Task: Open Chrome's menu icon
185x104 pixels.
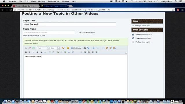Action: pos(182,10)
